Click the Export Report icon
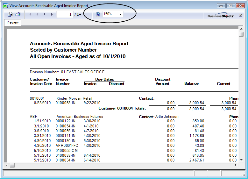This screenshot has height=179, width=248. tap(10, 14)
